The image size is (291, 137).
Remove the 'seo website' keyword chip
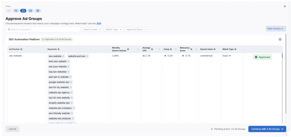pyautogui.click(x=63, y=56)
